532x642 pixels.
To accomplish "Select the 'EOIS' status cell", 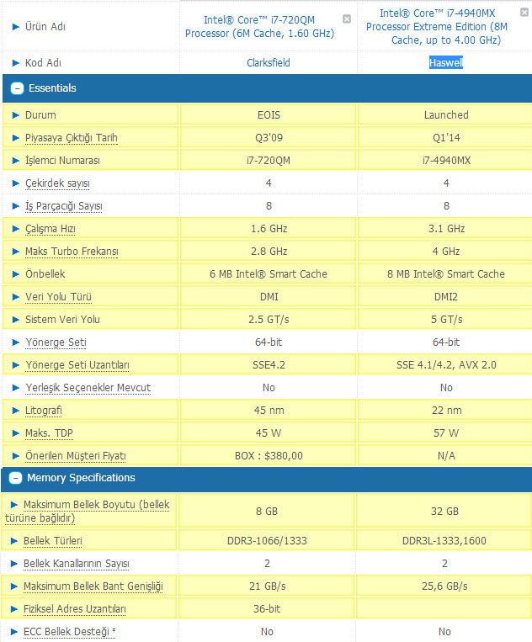I will [269, 115].
